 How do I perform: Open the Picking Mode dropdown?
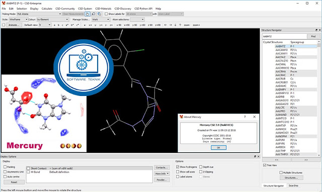pos(39,14)
